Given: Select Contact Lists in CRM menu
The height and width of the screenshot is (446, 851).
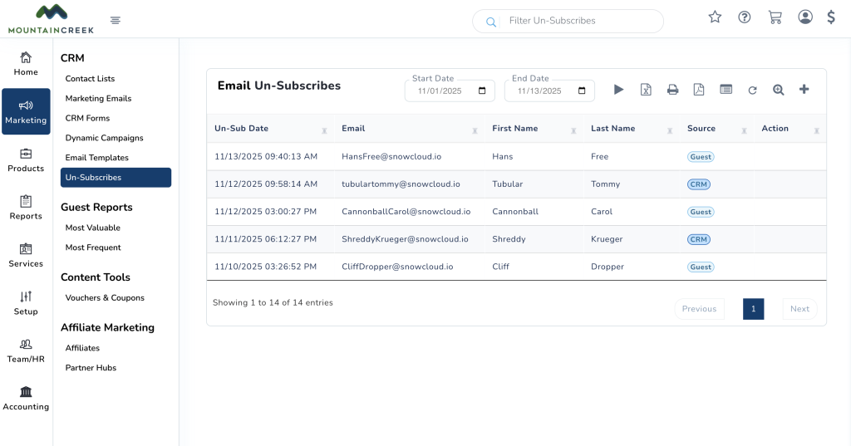Looking at the screenshot, I should pos(90,79).
